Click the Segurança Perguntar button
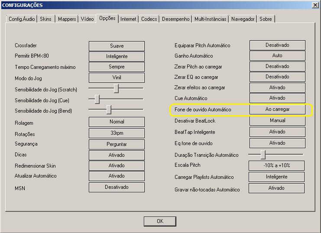321x233 pixels. click(117, 144)
